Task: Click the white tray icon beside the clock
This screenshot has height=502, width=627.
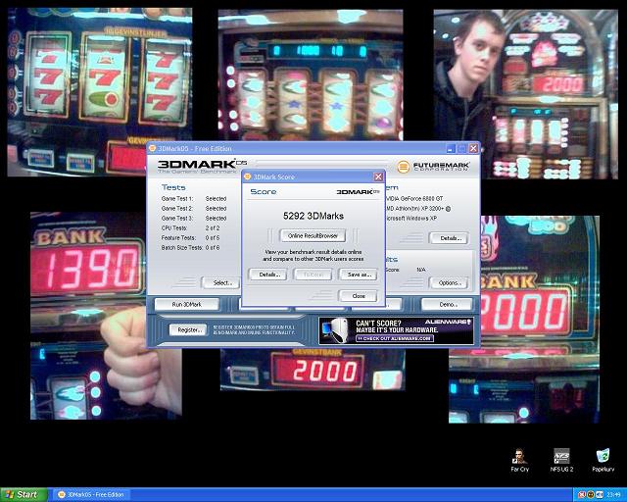Action: [599, 495]
